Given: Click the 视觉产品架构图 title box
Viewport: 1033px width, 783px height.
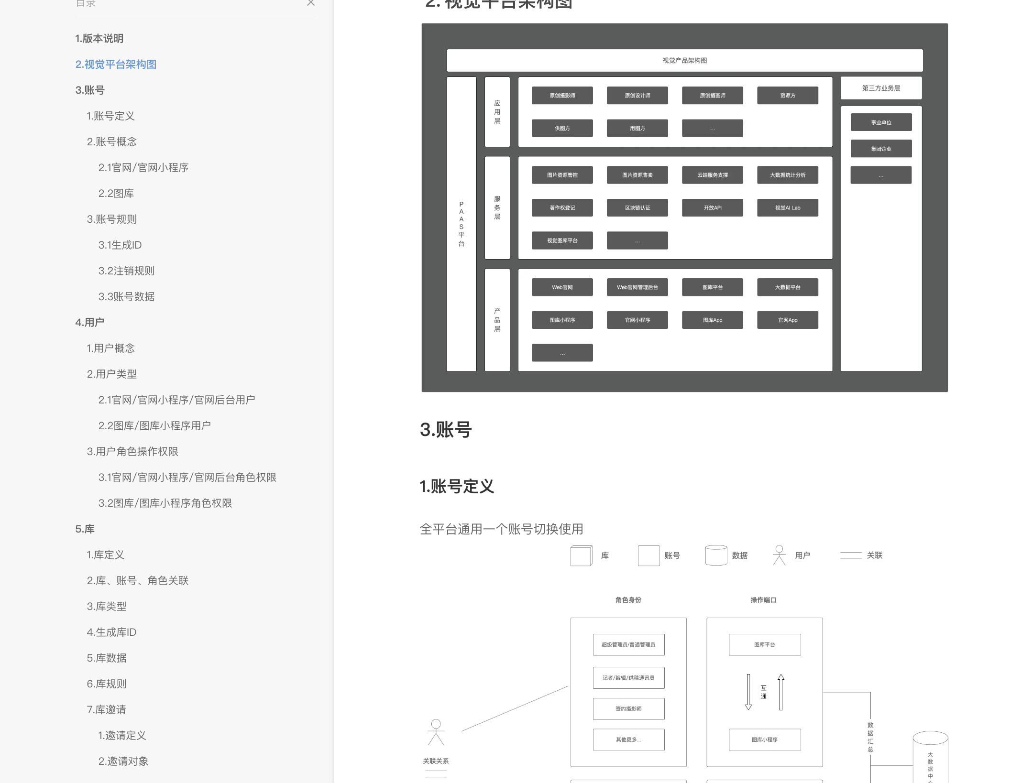Looking at the screenshot, I should pyautogui.click(x=684, y=60).
